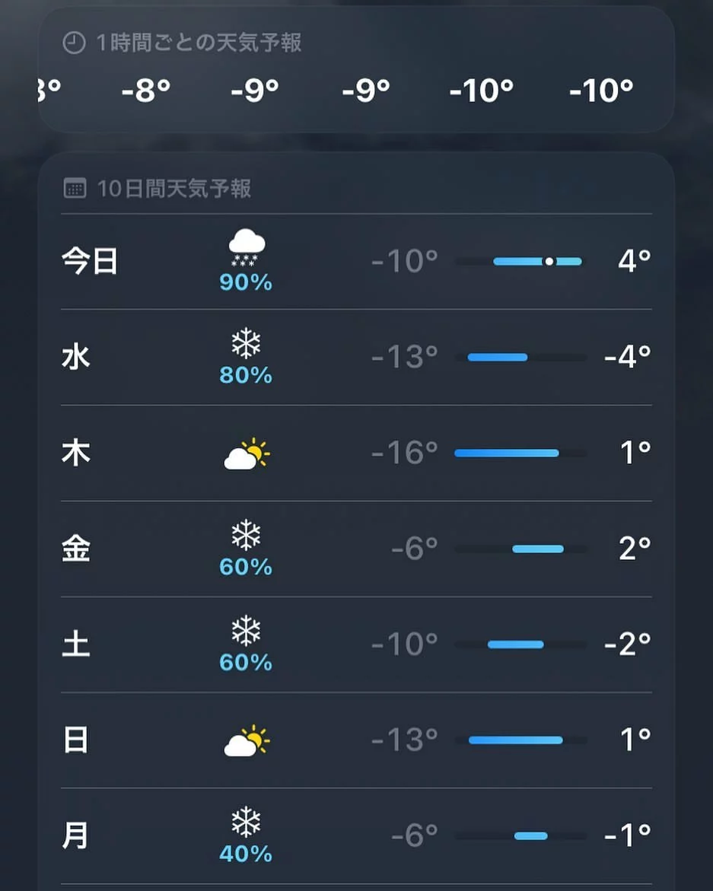Select the 木 day label

[x=76, y=453]
